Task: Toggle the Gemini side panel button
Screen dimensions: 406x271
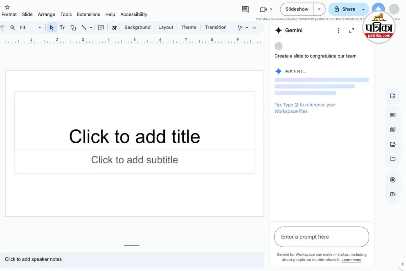Action: pos(378,9)
